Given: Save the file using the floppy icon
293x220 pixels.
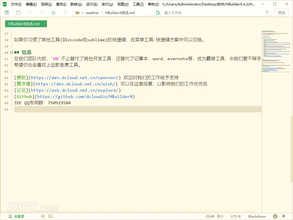Looking at the screenshot, I should click(18, 13).
